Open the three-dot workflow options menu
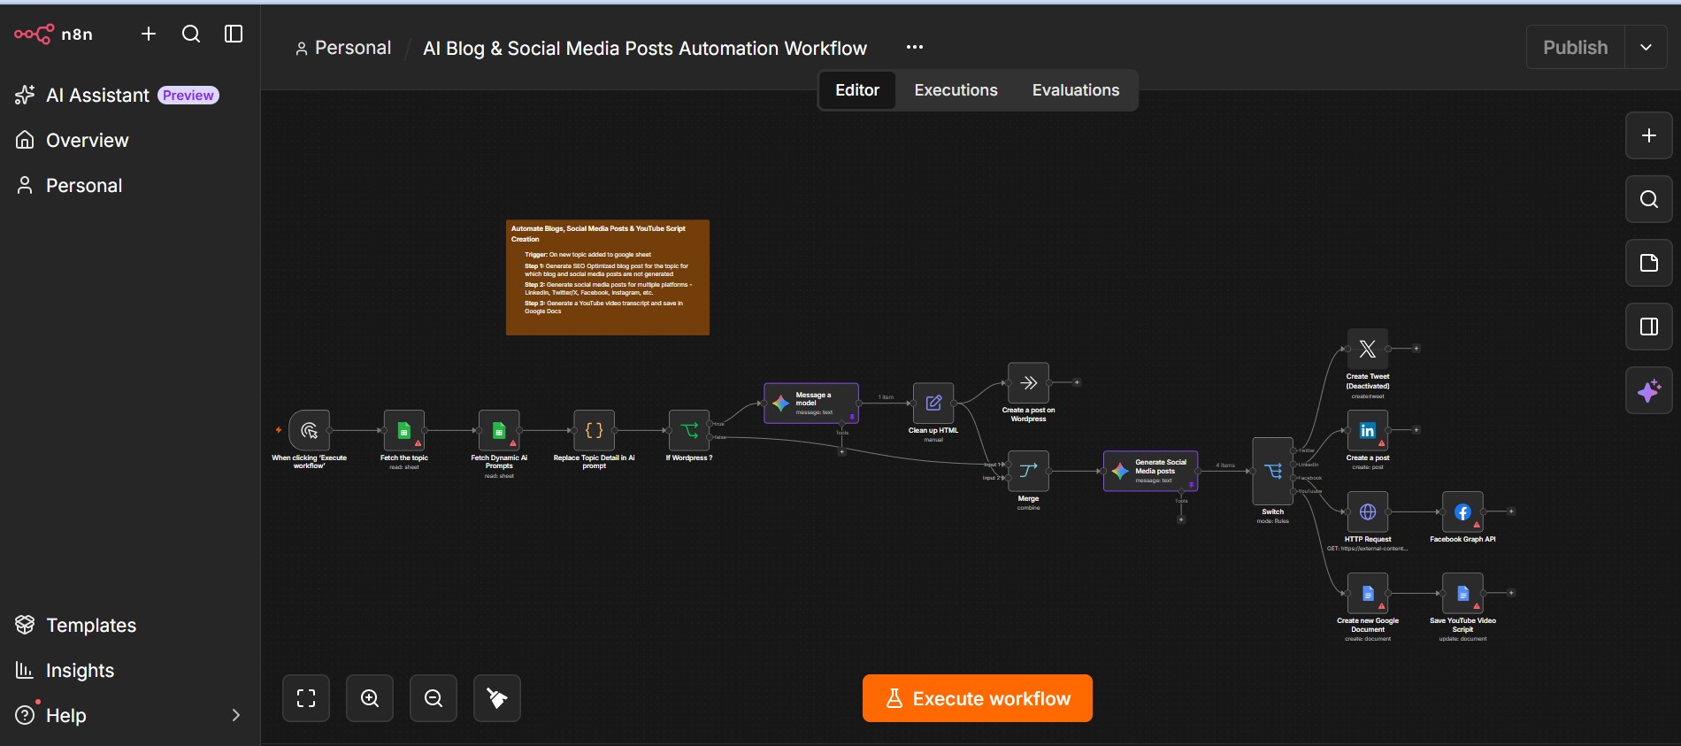 pos(915,47)
